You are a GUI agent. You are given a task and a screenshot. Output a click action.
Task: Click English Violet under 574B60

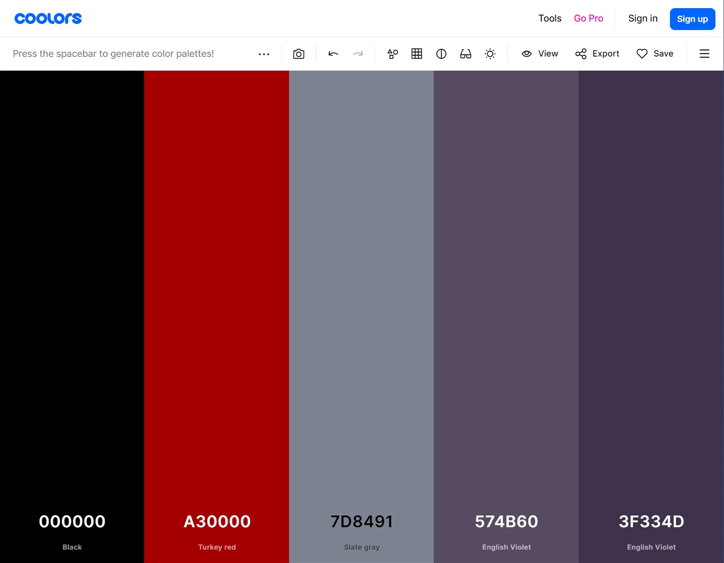click(x=506, y=547)
